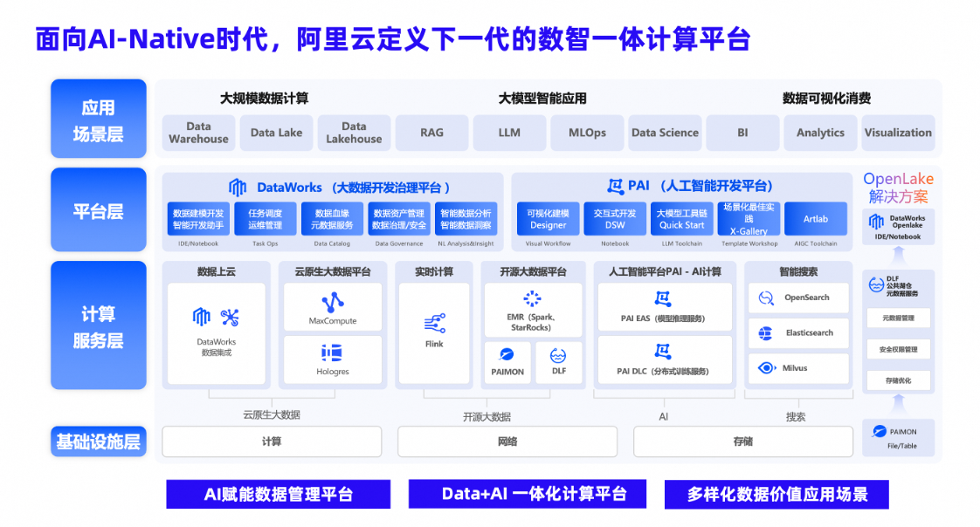Open the 交互式开发 DSW box

click(x=615, y=219)
